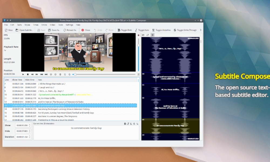Click the Hide time spin arrows

click(x=30, y=131)
